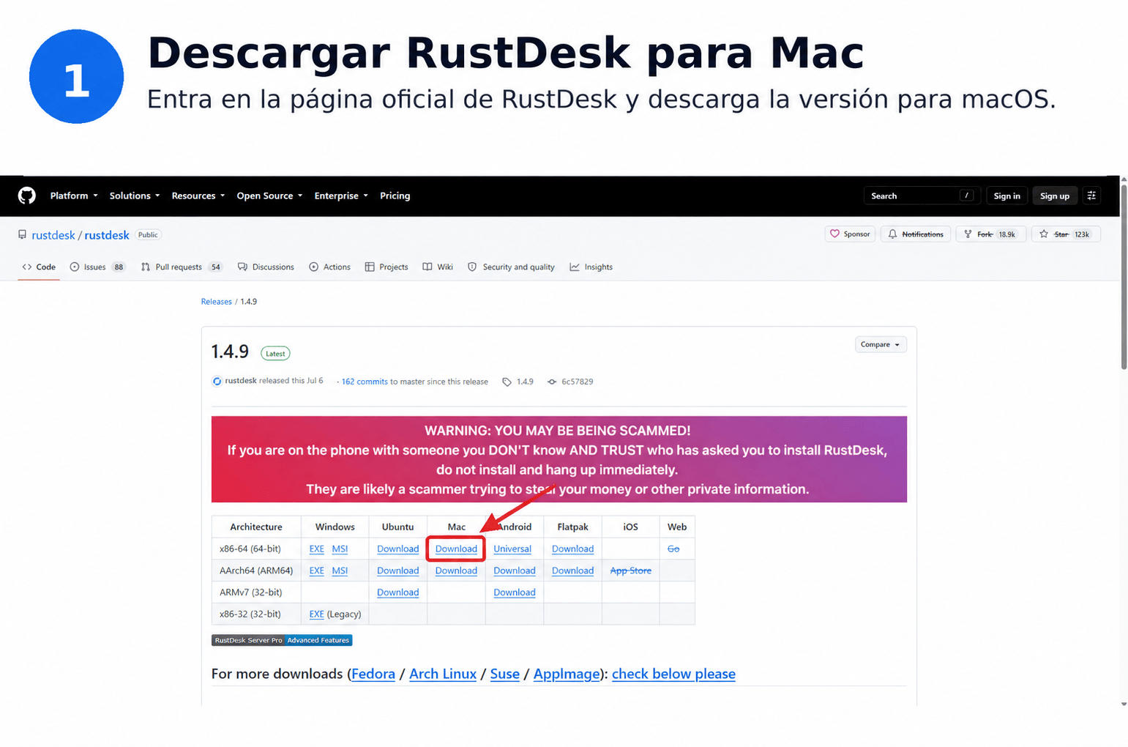This screenshot has width=1128, height=747.
Task: Download Android ARMv7 build
Action: pos(515,592)
